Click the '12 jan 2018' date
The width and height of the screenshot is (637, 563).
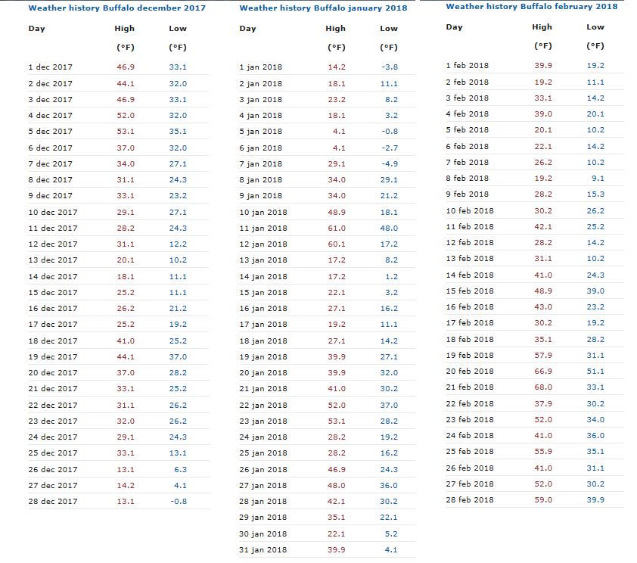pos(263,244)
